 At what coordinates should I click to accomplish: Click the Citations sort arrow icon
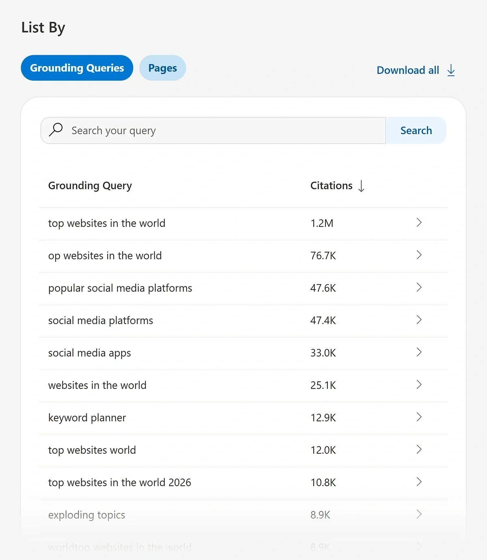point(361,186)
